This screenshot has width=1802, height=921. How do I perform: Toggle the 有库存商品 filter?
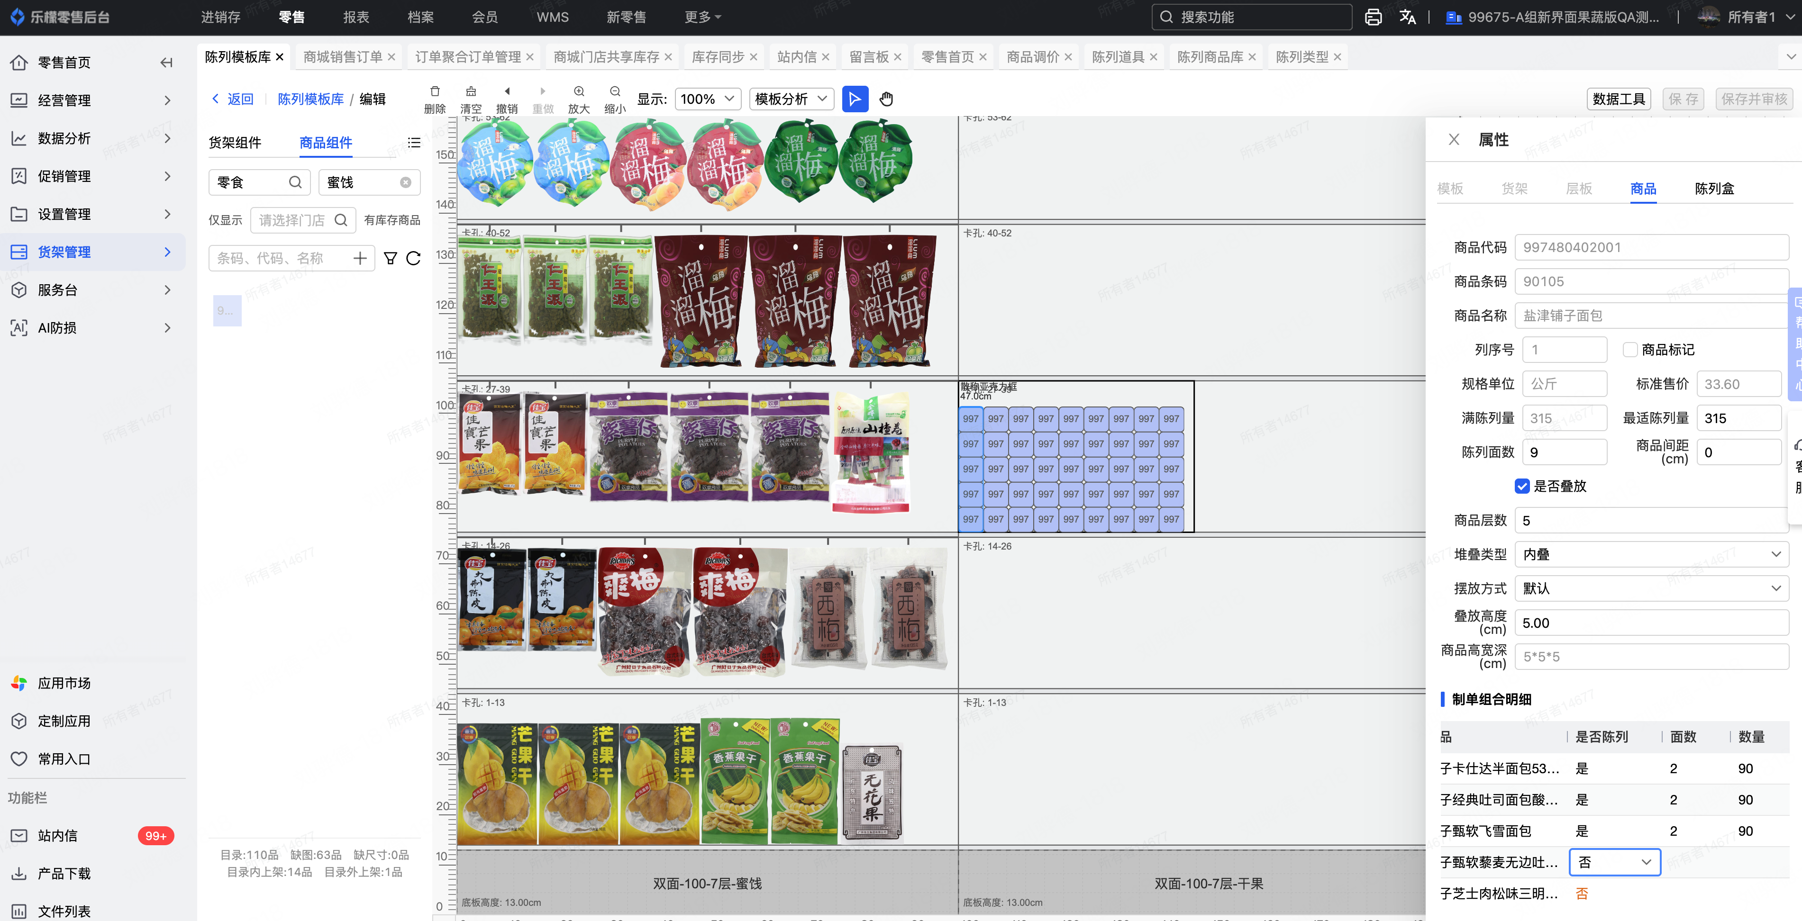392,220
